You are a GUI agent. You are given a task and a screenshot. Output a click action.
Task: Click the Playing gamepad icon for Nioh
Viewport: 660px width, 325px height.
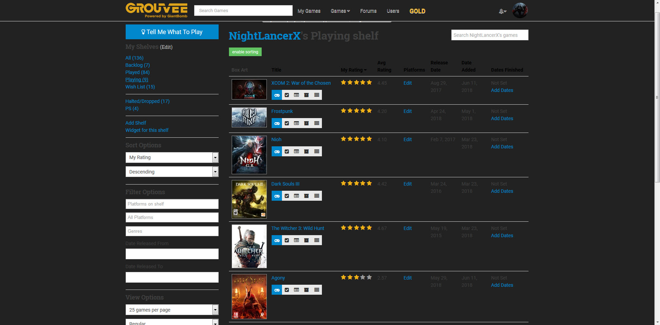(277, 151)
